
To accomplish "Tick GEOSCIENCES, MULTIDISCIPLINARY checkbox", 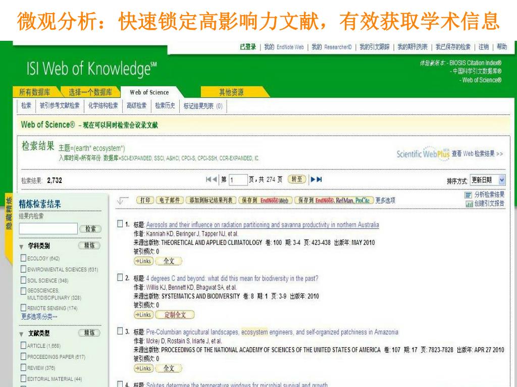I will [x=23, y=291].
